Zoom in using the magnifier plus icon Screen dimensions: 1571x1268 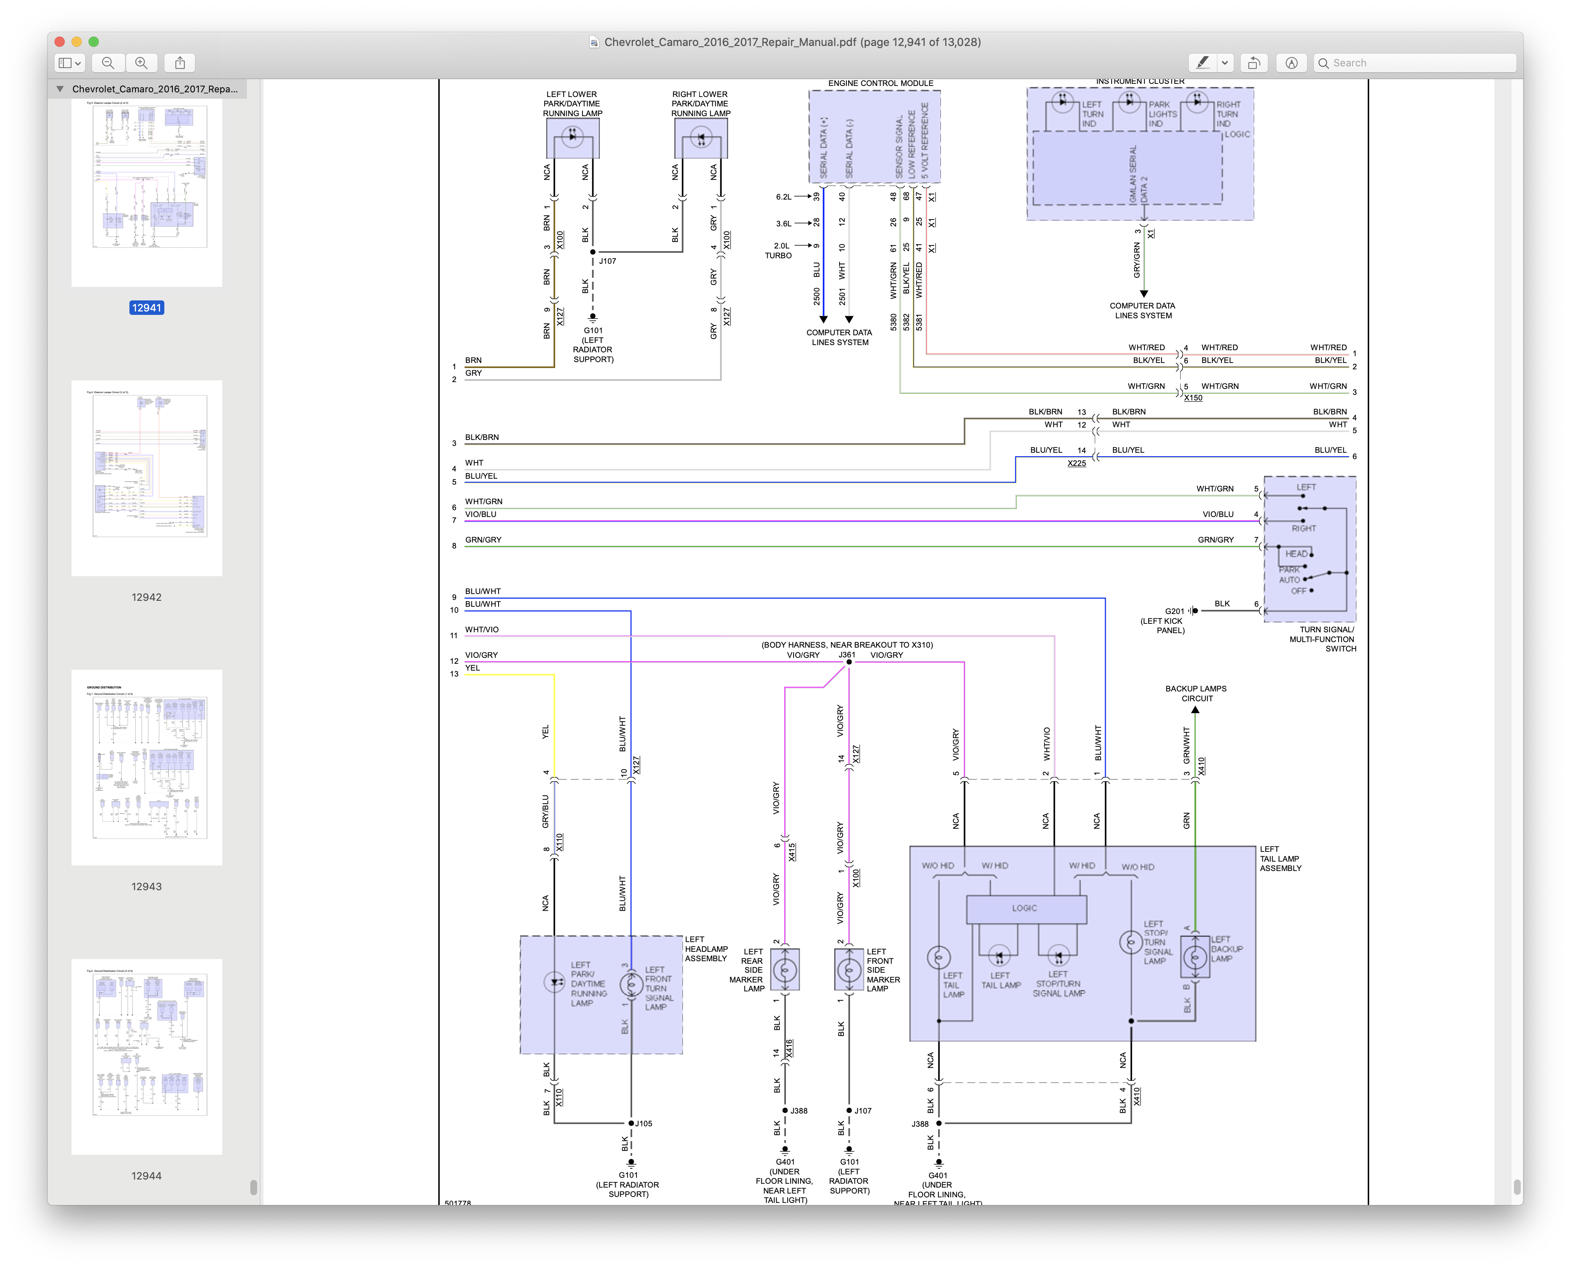(142, 63)
